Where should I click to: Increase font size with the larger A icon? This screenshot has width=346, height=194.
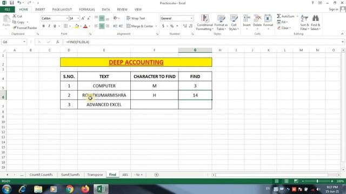click(x=83, y=18)
